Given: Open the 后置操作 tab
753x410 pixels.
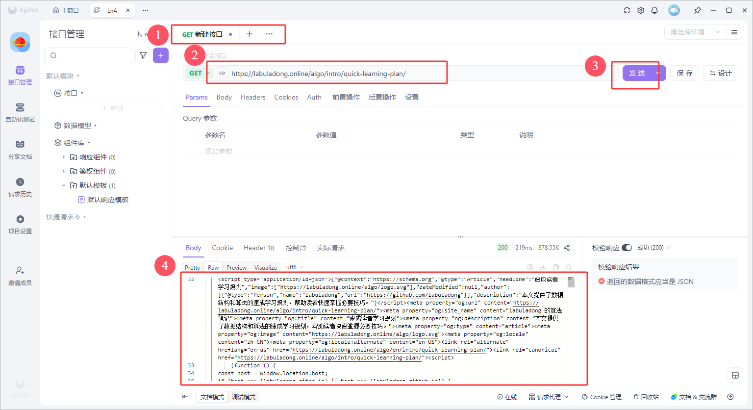Looking at the screenshot, I should (x=382, y=97).
